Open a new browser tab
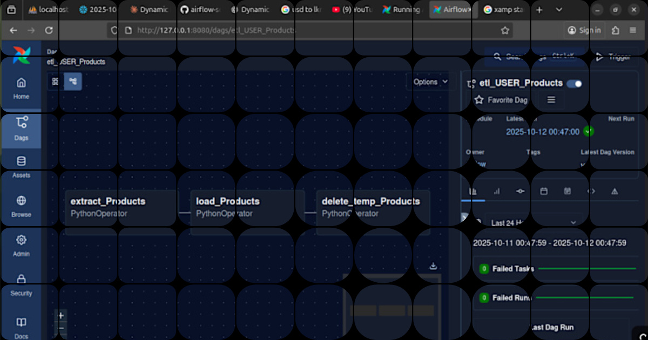648x340 pixels. (539, 10)
